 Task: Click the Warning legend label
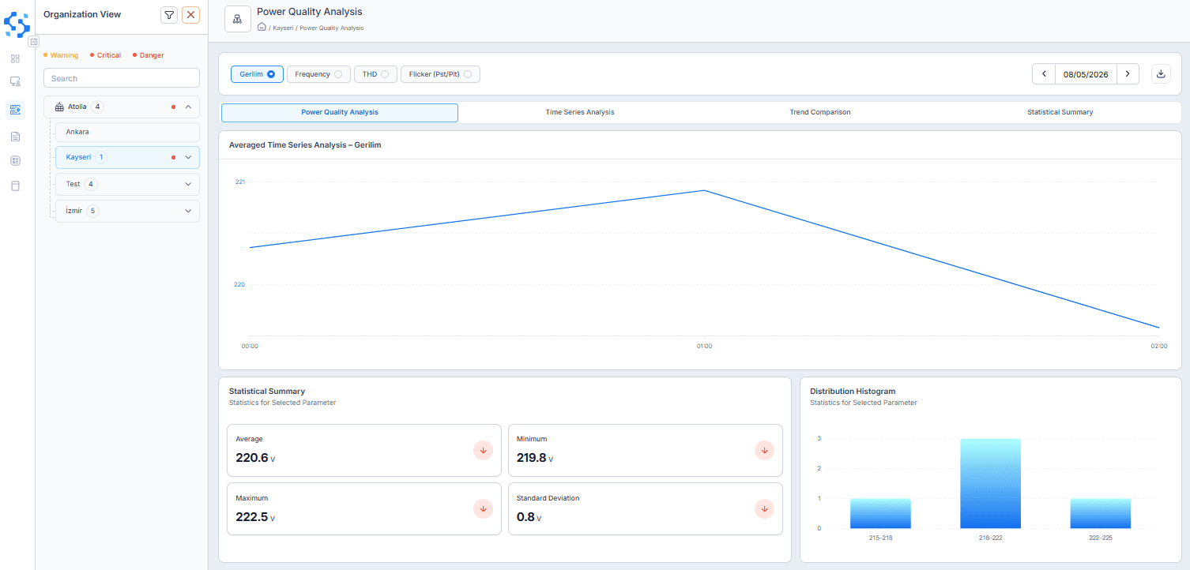point(64,55)
